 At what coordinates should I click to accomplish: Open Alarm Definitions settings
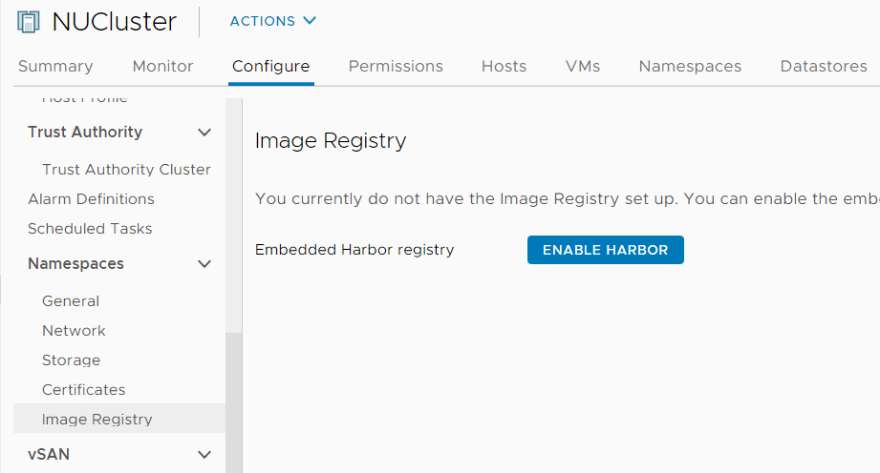pyautogui.click(x=91, y=199)
